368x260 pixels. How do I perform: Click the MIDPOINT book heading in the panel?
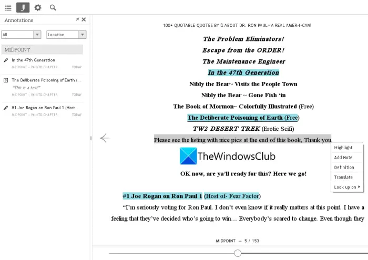pos(42,50)
